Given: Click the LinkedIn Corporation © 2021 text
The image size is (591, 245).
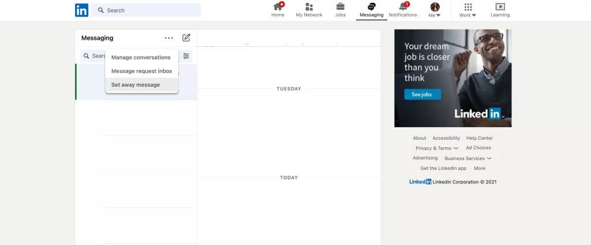Looking at the screenshot, I should (465, 182).
